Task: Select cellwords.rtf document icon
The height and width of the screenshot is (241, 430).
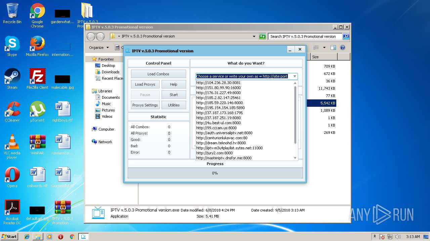Action: click(x=37, y=177)
